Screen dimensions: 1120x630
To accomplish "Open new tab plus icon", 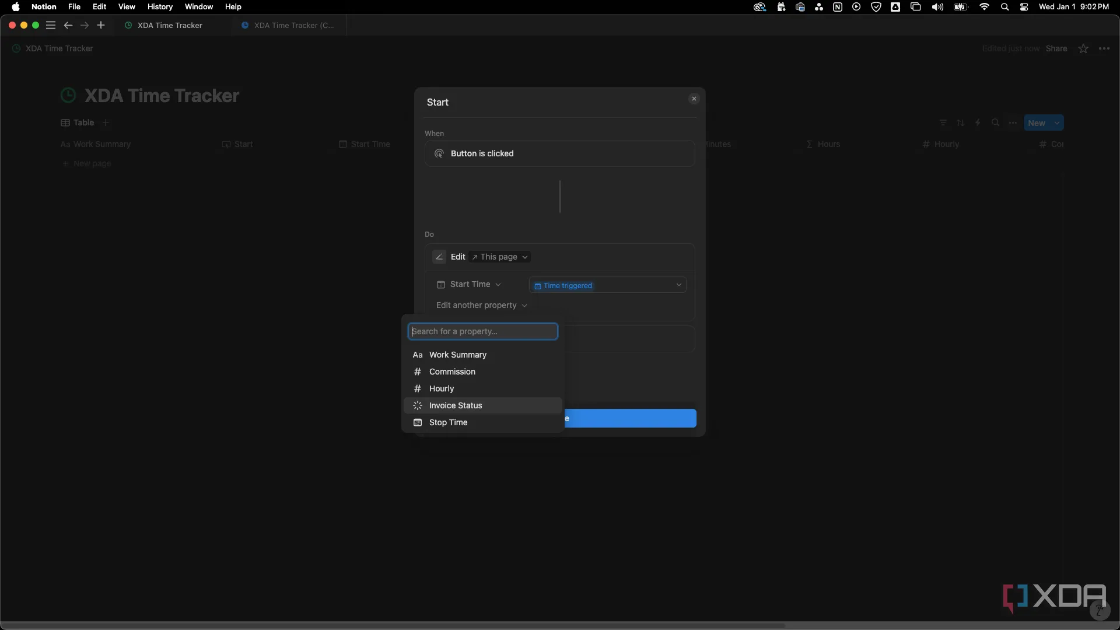I will click(101, 25).
